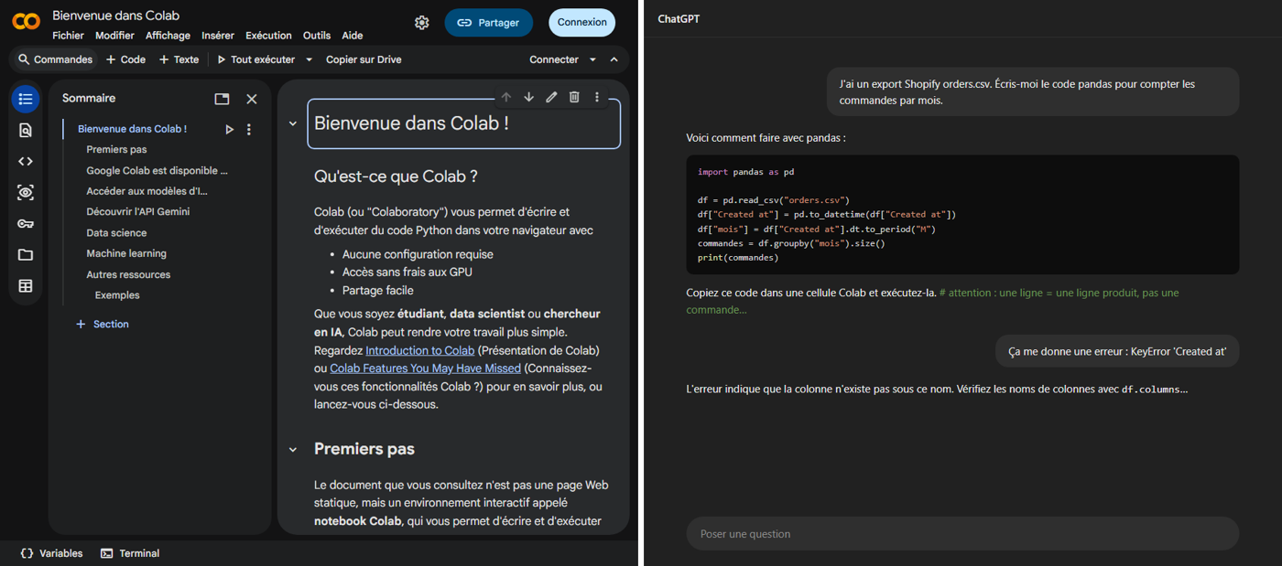1282x566 pixels.
Task: Open Tout exécuter dropdown arrow
Action: (x=309, y=59)
